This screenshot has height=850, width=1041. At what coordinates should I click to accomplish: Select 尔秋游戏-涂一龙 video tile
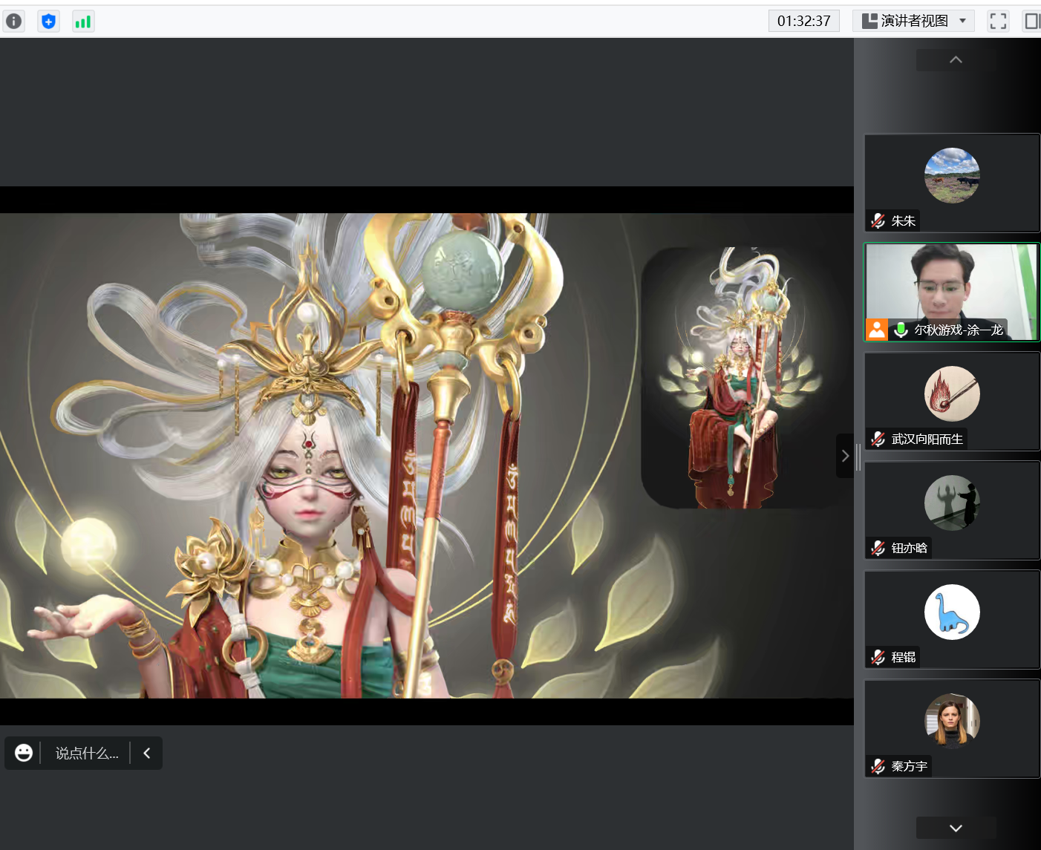tap(952, 292)
